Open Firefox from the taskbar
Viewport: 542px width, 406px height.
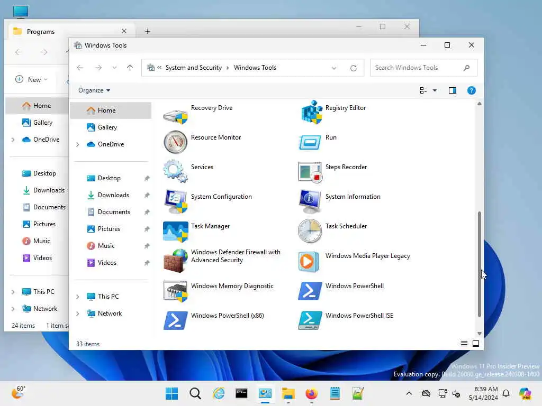(x=311, y=393)
